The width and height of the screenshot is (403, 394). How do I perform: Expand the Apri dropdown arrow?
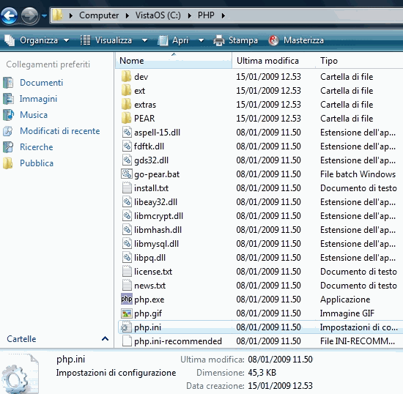coord(201,40)
